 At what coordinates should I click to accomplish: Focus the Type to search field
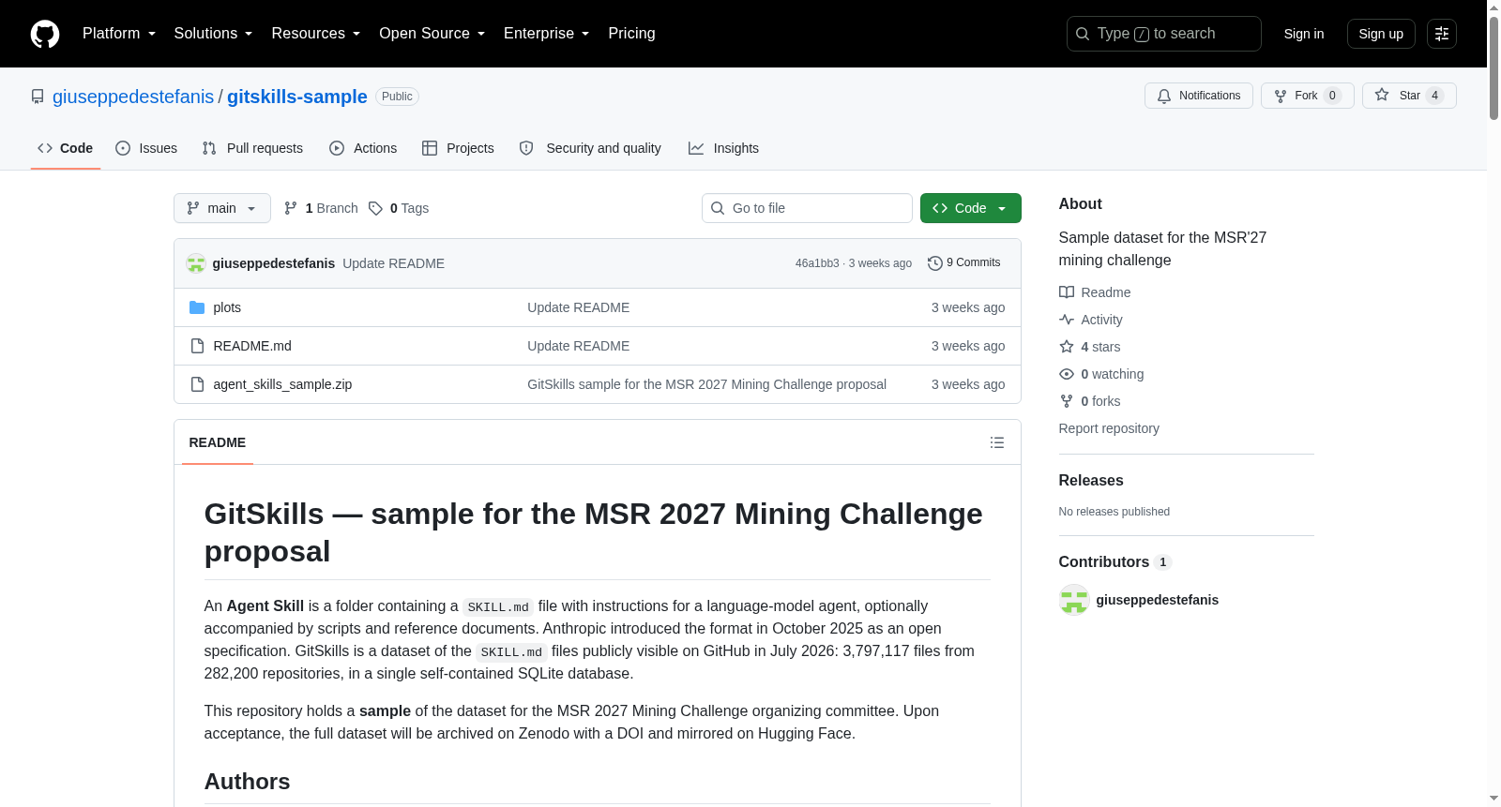(1164, 34)
